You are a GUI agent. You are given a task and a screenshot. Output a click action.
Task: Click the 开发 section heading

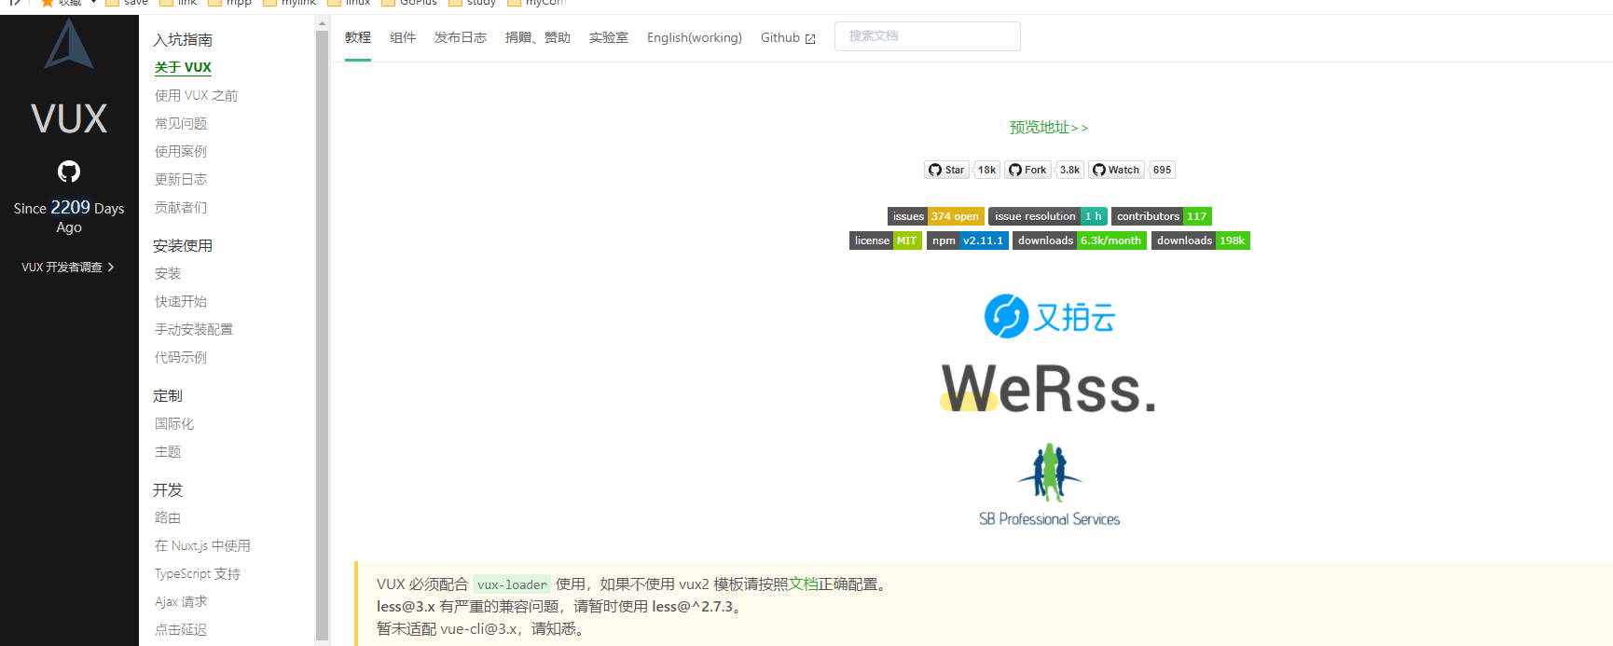point(168,490)
